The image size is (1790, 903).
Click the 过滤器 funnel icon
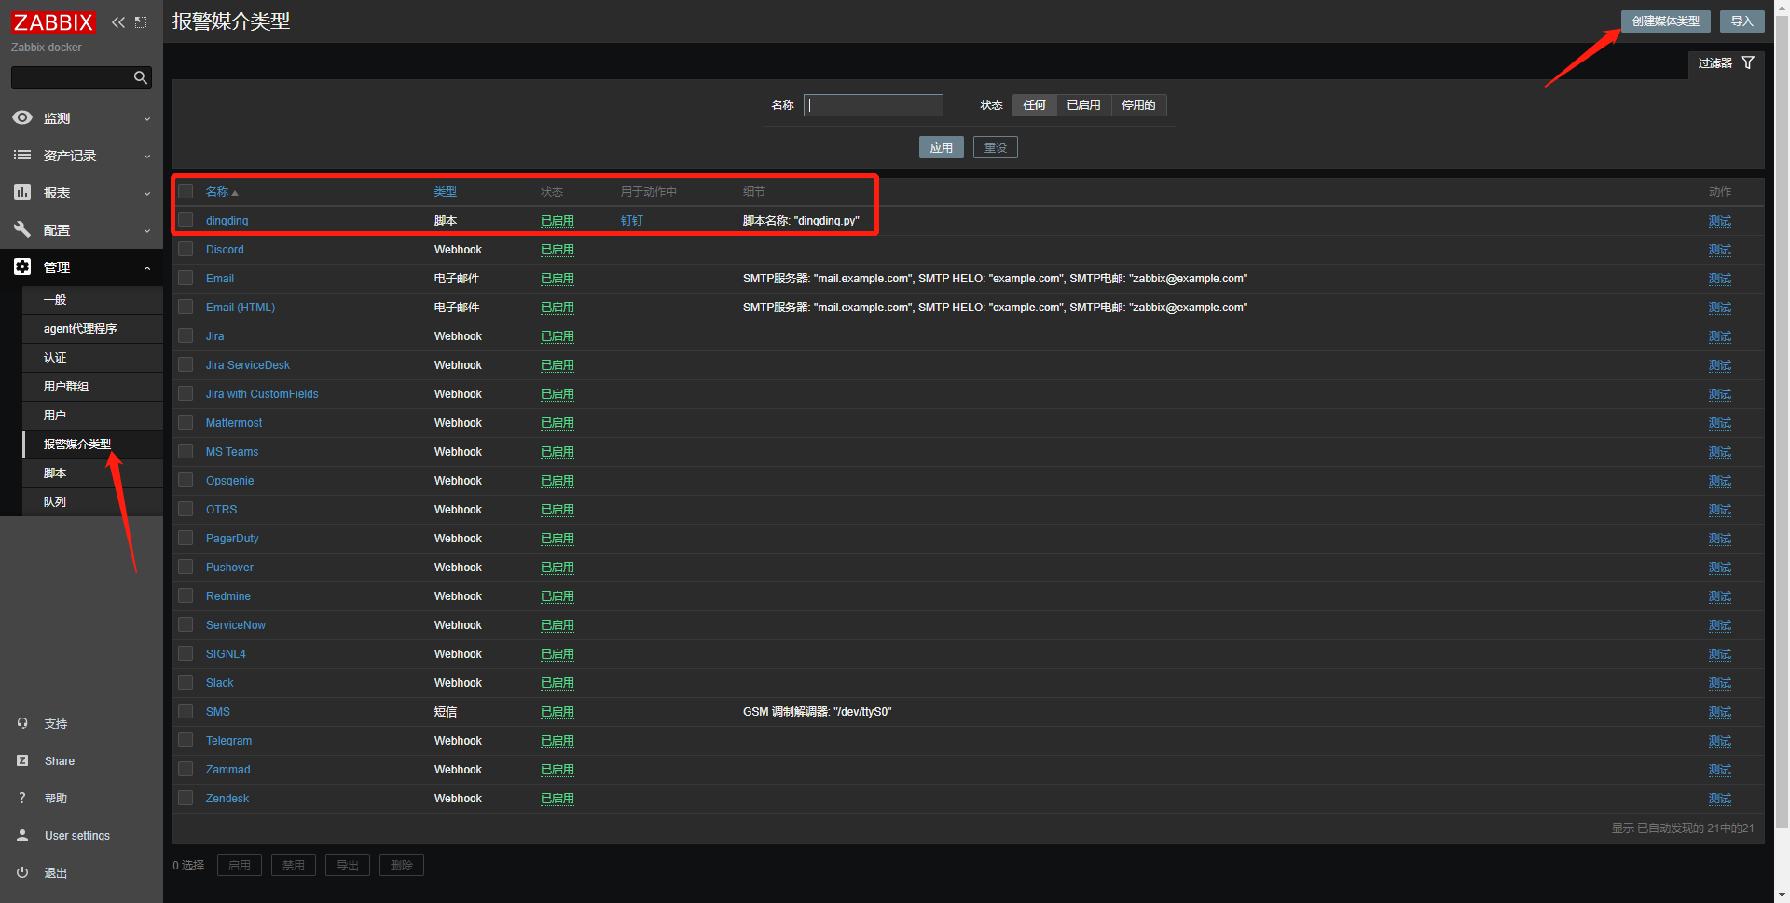tap(1748, 62)
